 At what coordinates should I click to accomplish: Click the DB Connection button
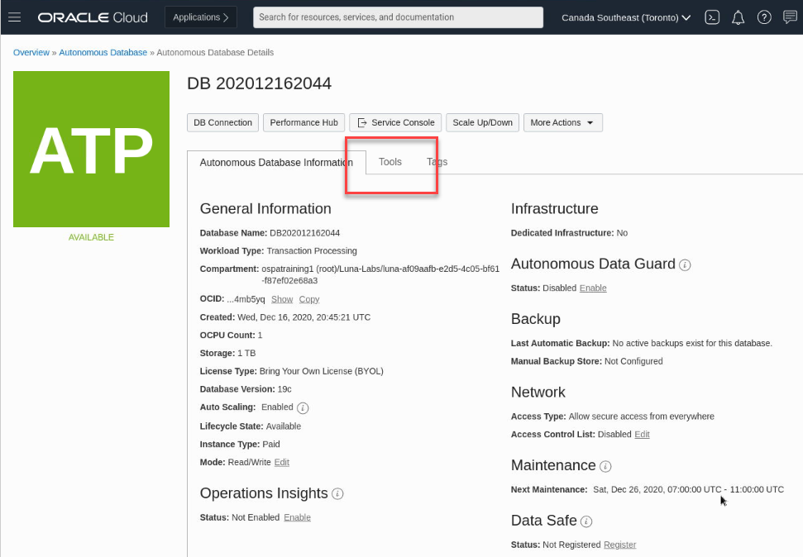[x=222, y=123]
